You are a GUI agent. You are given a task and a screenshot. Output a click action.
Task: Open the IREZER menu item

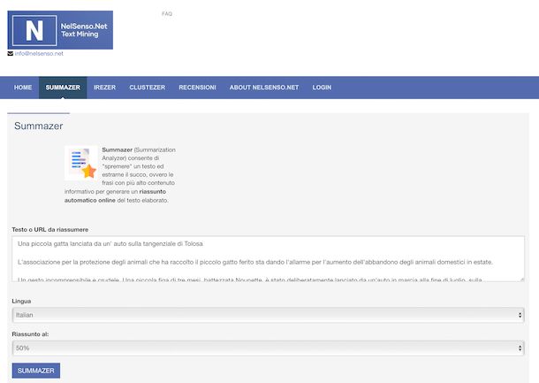click(104, 88)
